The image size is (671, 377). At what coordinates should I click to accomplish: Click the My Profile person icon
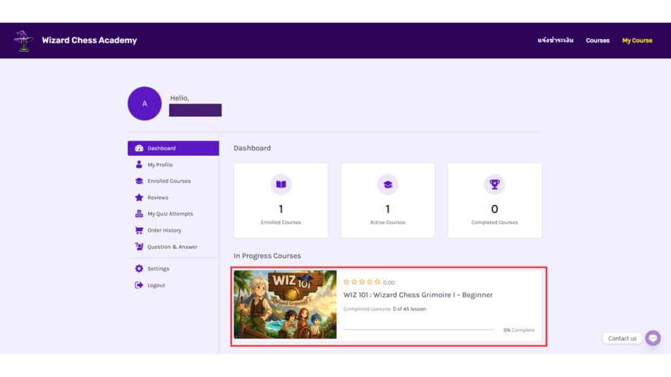coord(139,165)
